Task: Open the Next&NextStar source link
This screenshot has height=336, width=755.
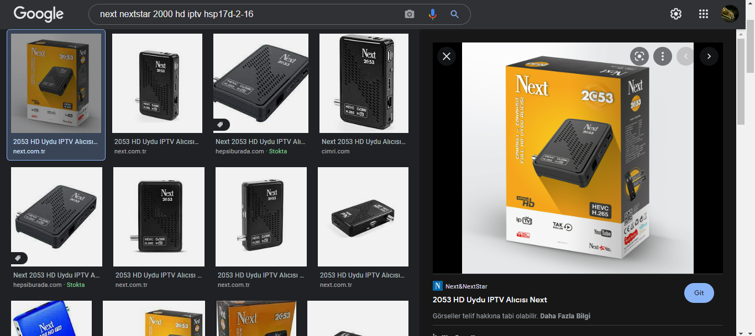Action: click(466, 286)
